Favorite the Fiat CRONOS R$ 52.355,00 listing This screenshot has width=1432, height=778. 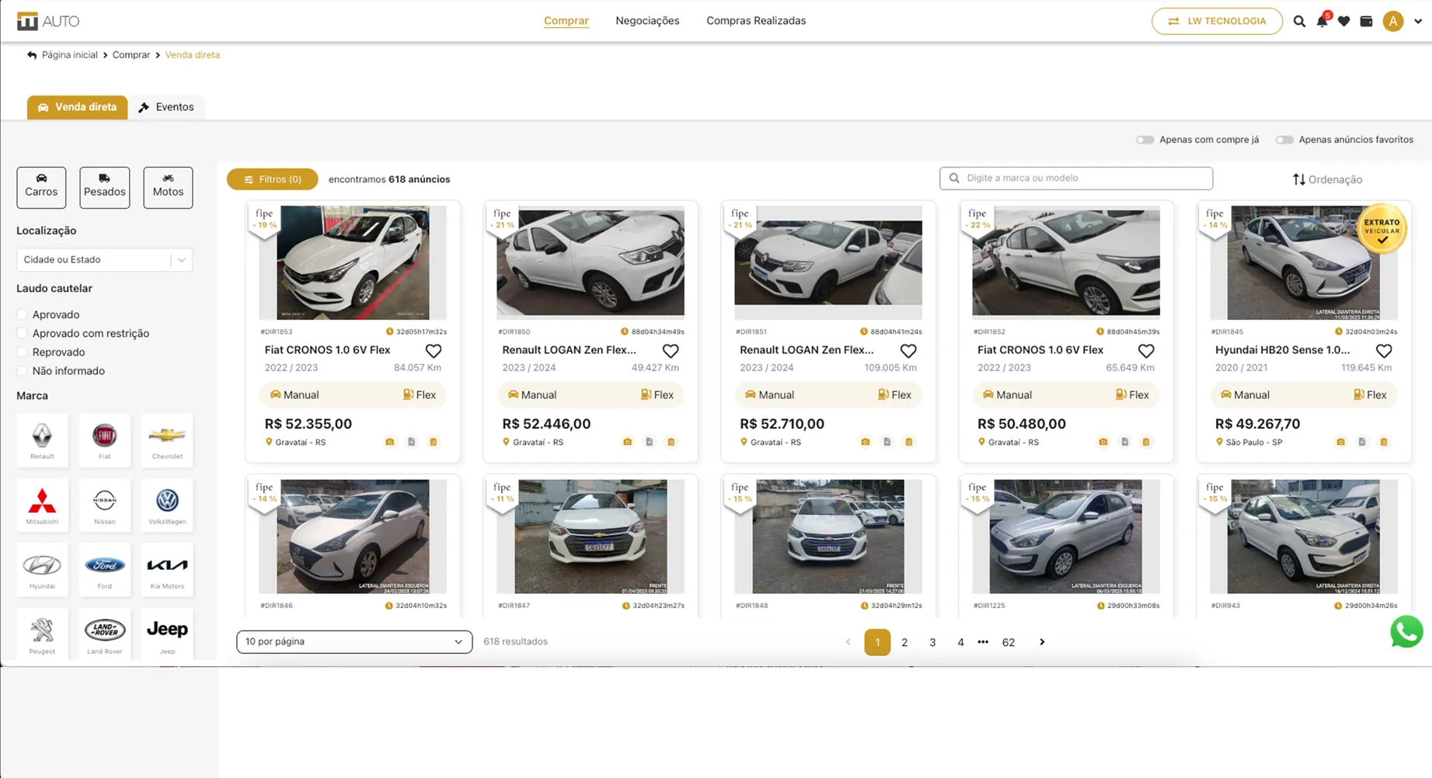tap(434, 351)
